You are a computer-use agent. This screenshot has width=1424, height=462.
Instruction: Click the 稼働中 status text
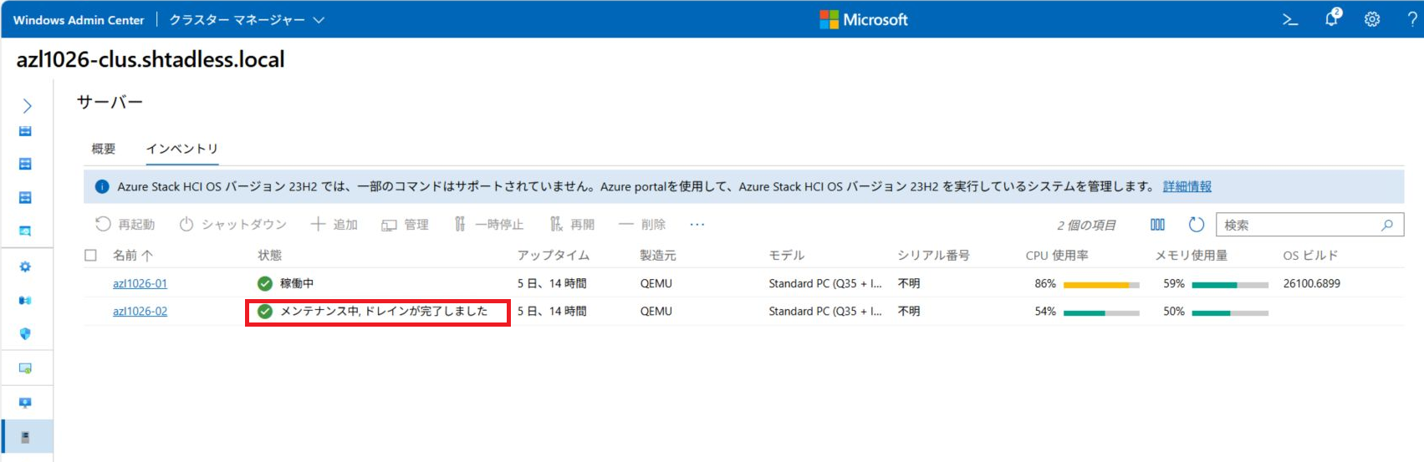tap(297, 283)
